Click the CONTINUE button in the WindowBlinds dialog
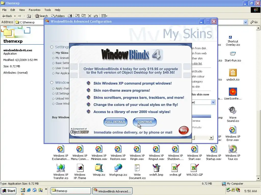This screenshot has height=195, width=261. click(x=145, y=122)
